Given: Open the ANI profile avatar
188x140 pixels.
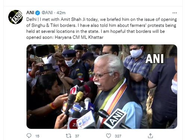Looking at the screenshot, I should (x=15, y=17).
